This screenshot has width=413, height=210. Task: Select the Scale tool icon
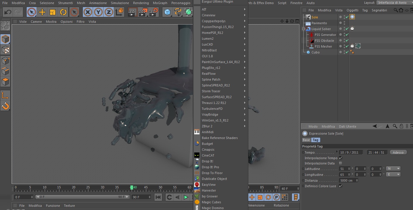coord(53,12)
